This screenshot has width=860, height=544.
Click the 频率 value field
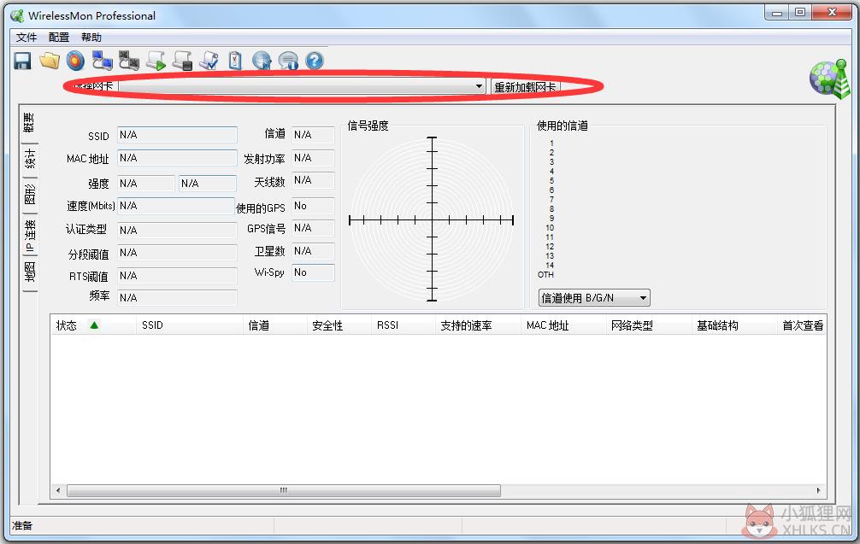point(177,297)
